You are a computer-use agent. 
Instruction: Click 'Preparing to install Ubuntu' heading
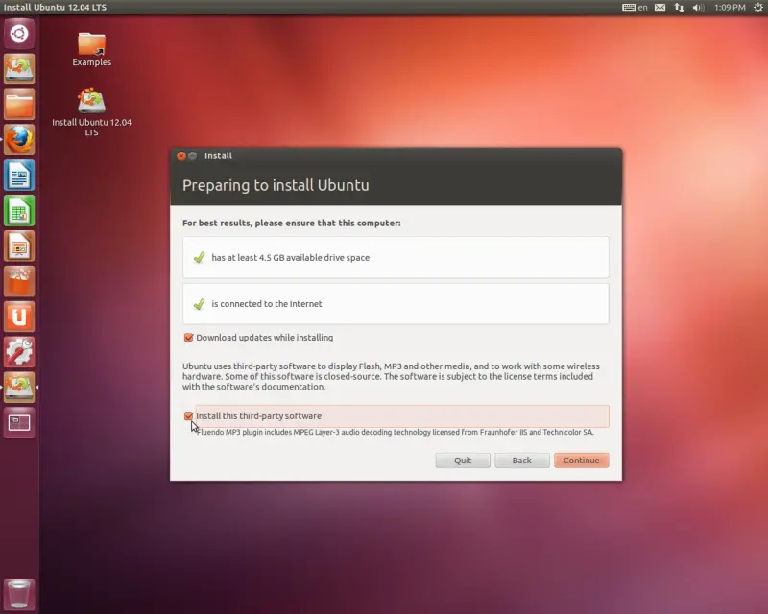276,185
